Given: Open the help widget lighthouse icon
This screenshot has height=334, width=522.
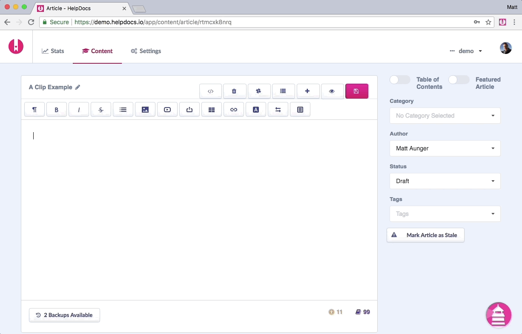Looking at the screenshot, I should pos(499,315).
